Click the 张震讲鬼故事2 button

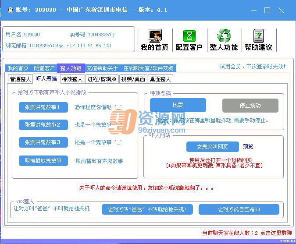click(x=43, y=125)
